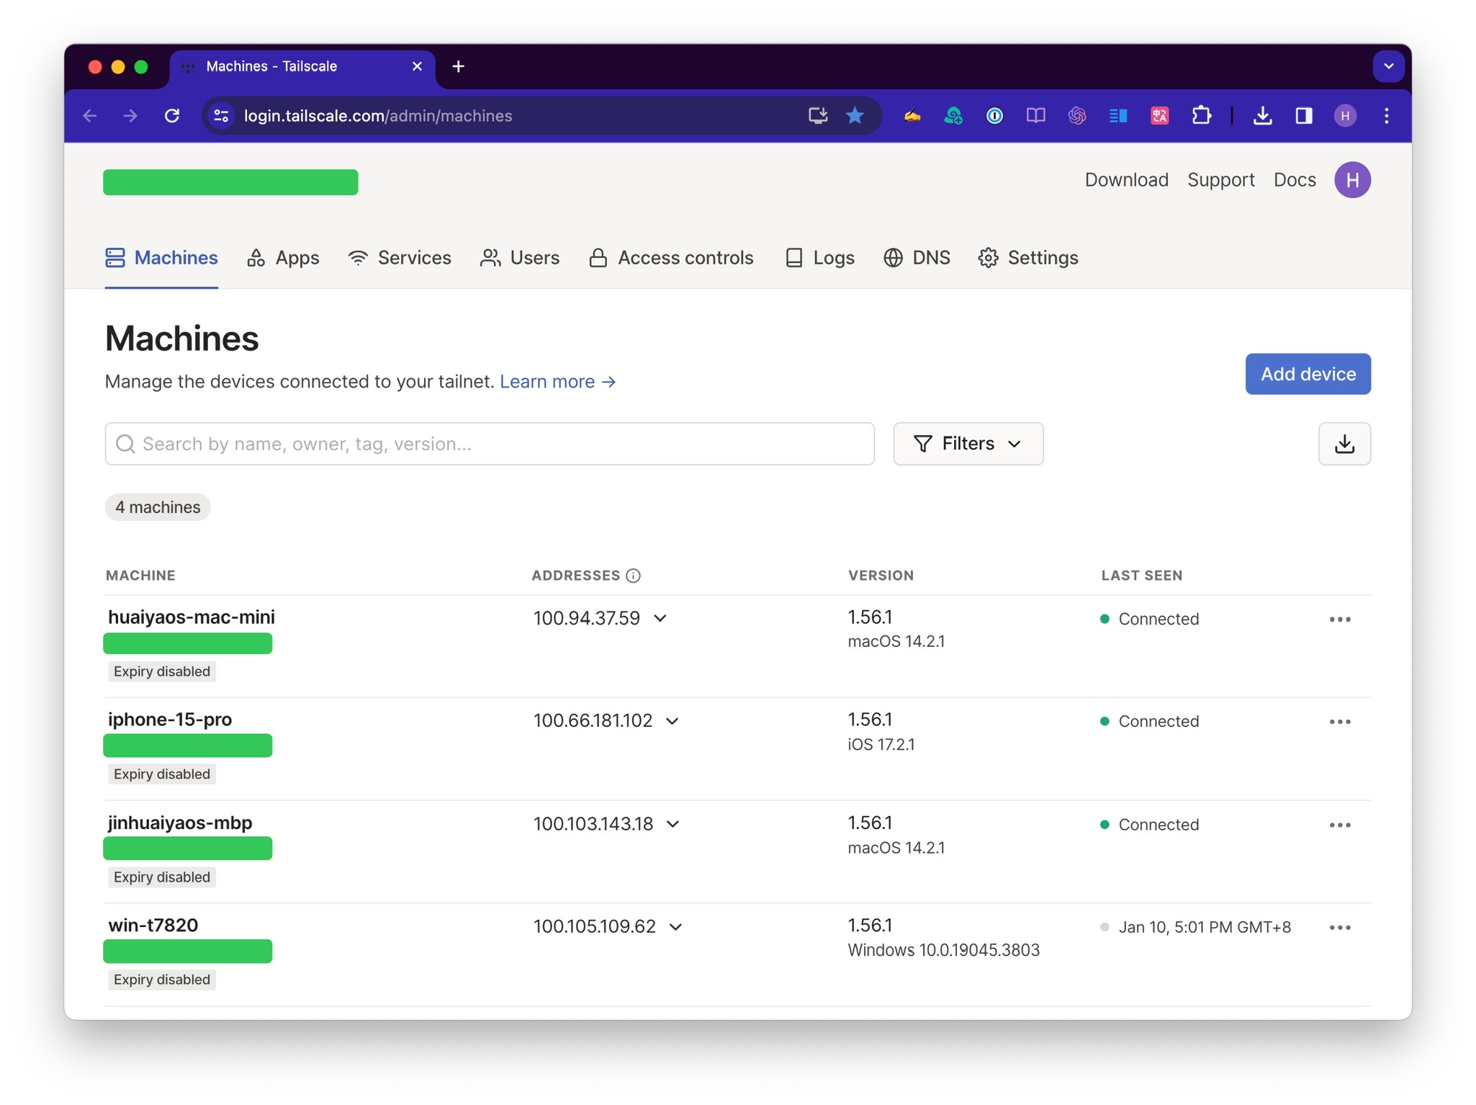Open more options for jinhuaiyaos-mbp
The image size is (1476, 1105).
pyautogui.click(x=1340, y=825)
